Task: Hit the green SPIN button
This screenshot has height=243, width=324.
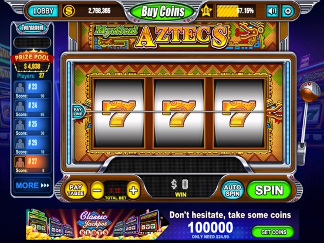Action: (269, 190)
